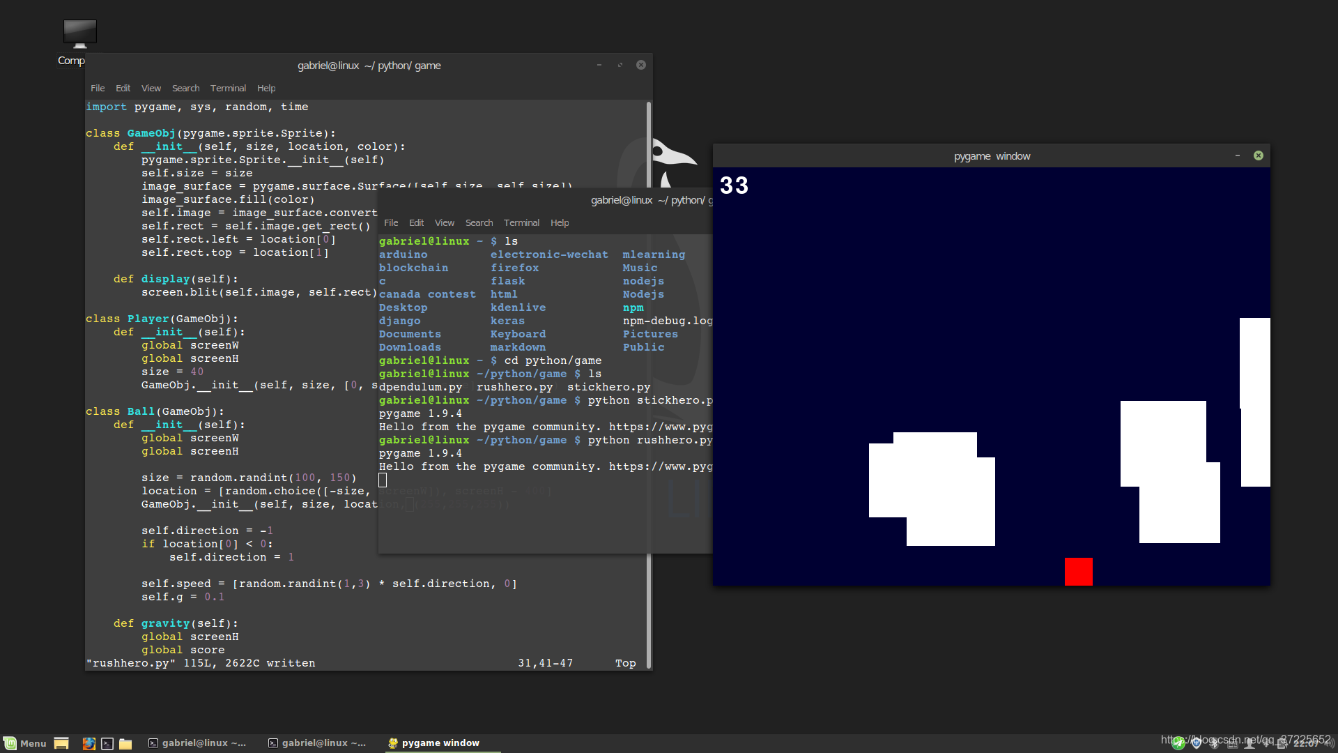The height and width of the screenshot is (753, 1338).
Task: Click 'class GameObj' line in vim
Action: tap(210, 133)
